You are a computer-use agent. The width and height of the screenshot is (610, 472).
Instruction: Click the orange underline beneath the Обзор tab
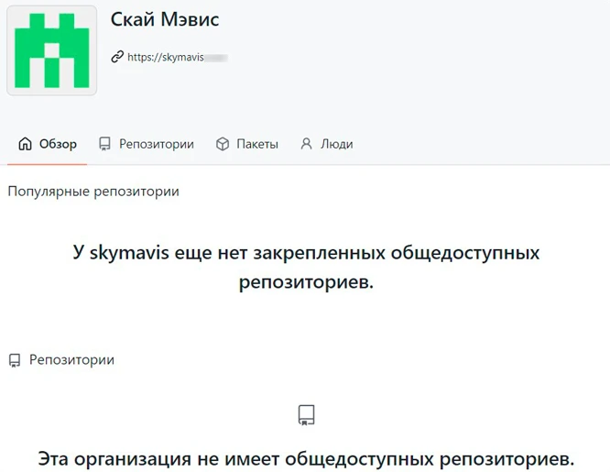coord(47,164)
